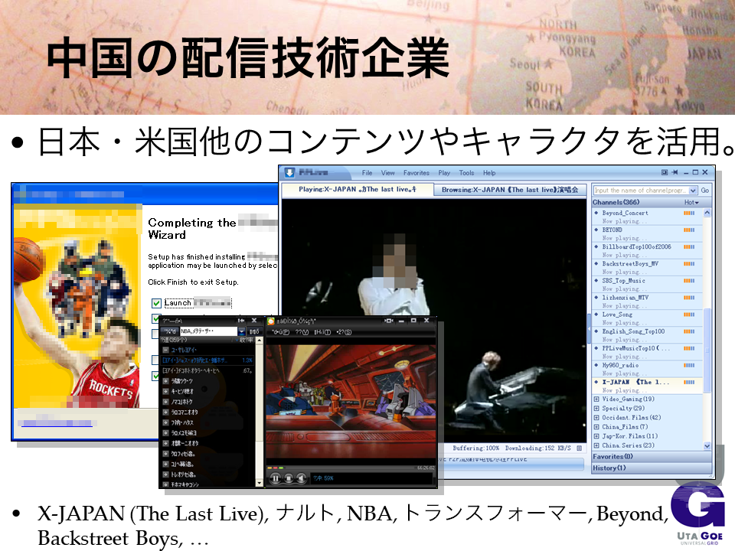
Task: Open the Favorites(0) panel section
Action: pos(652,456)
